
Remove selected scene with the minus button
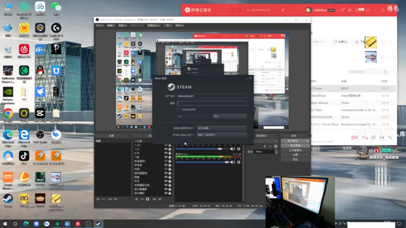coord(104,199)
